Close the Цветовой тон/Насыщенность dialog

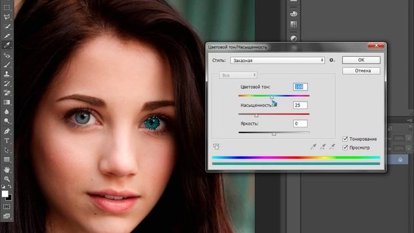point(376,46)
